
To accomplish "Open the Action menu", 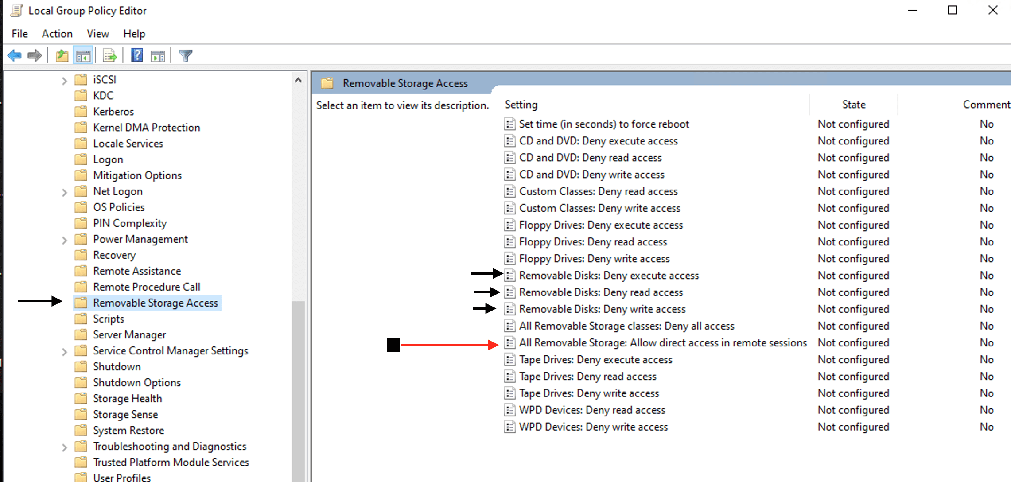I will (57, 34).
